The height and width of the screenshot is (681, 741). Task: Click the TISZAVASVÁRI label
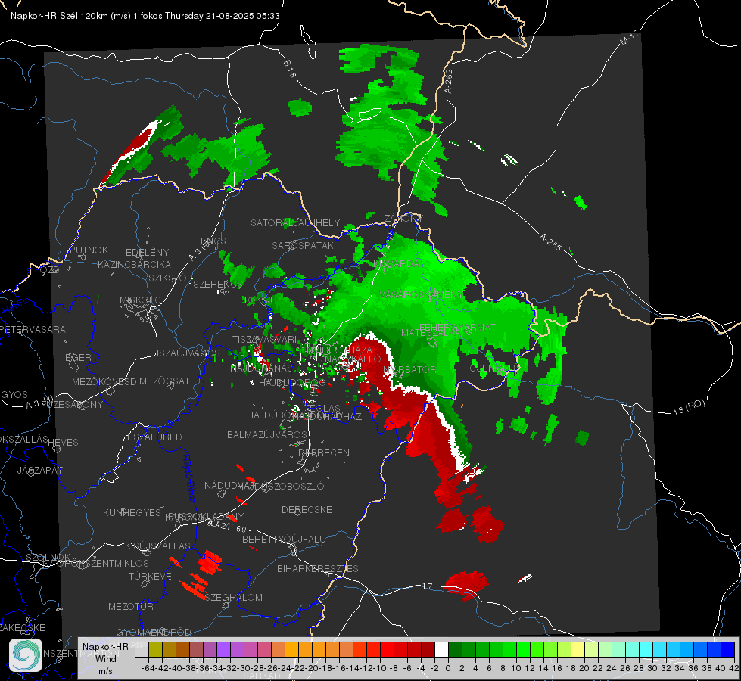point(265,339)
